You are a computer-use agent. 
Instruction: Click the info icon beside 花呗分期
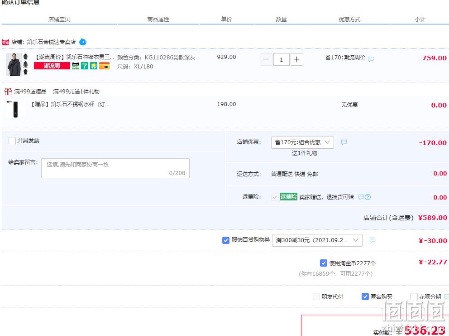click(x=446, y=297)
